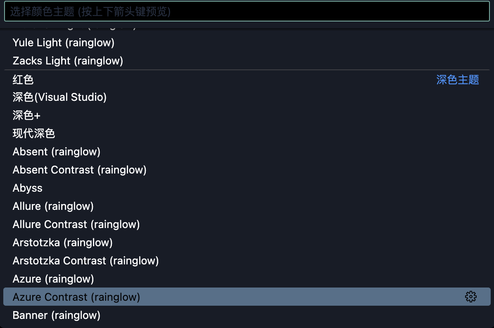Choose the 红色 theme

247,79
